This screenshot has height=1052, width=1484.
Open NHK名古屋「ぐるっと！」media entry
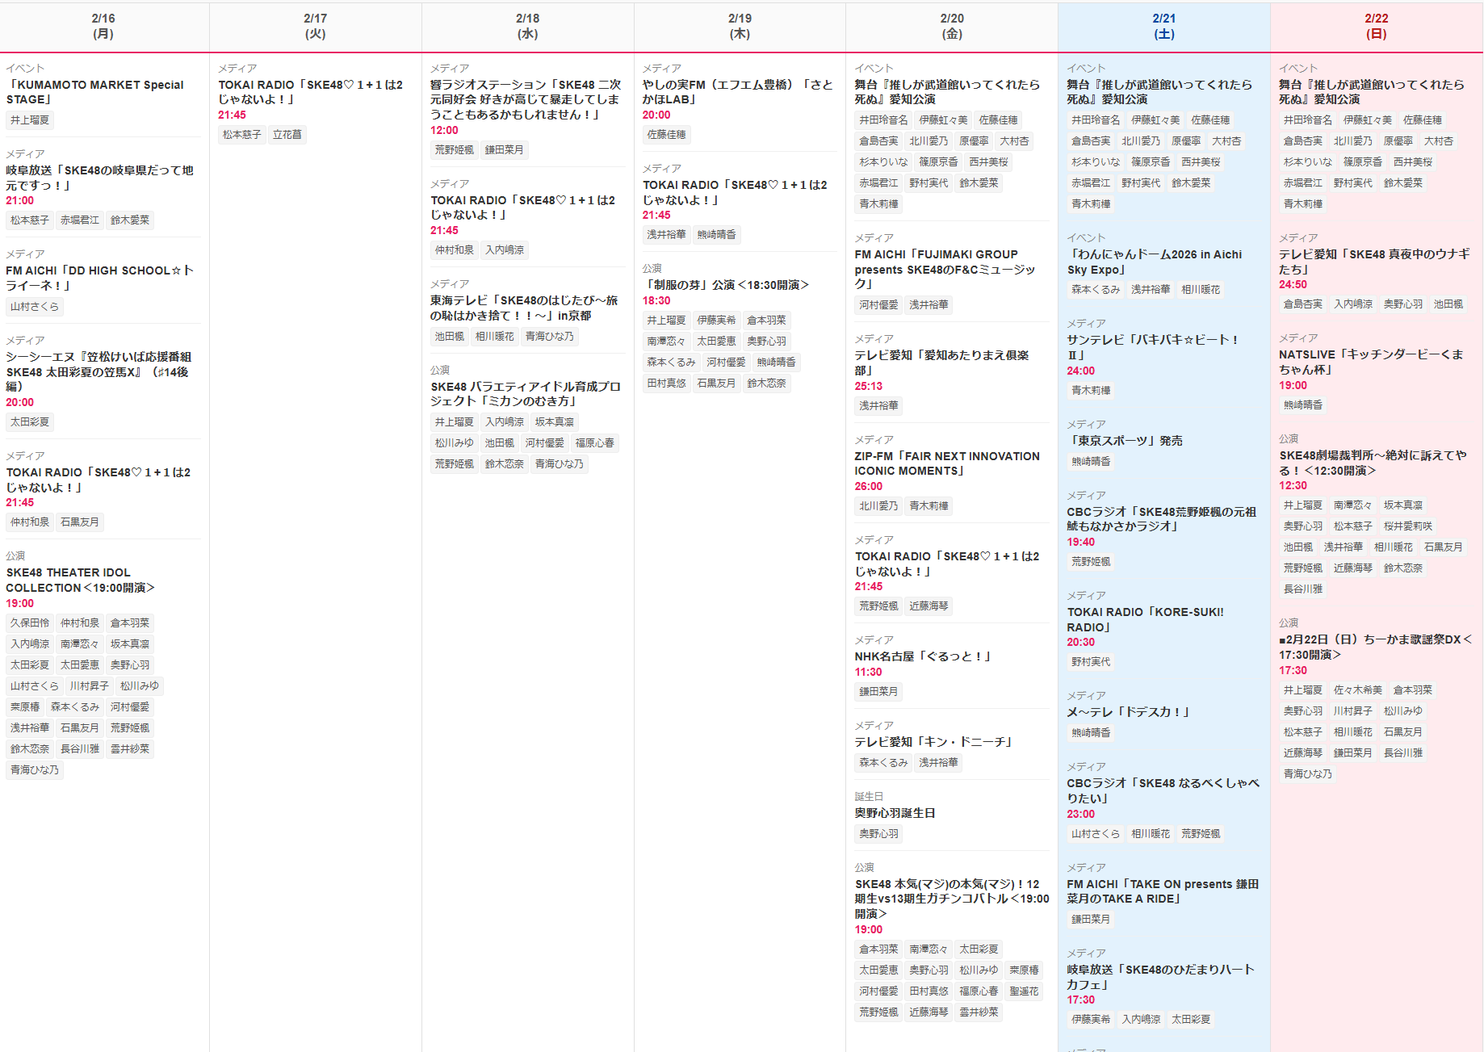pyautogui.click(x=922, y=656)
